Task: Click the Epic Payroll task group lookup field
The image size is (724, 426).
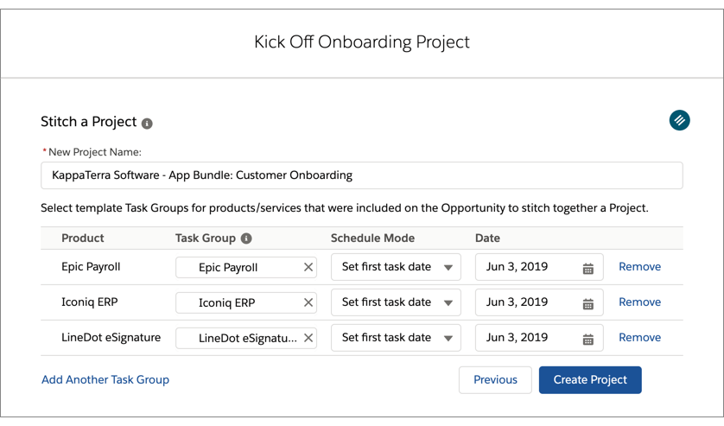Action: coord(246,268)
